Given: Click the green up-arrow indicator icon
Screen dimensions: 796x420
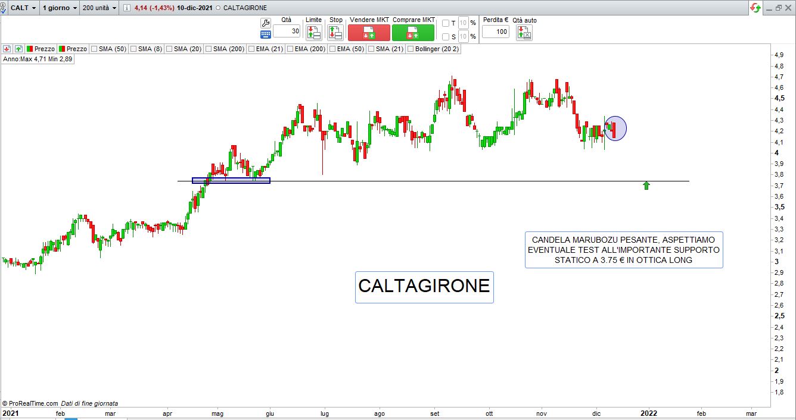Looking at the screenshot, I should (18, 49).
